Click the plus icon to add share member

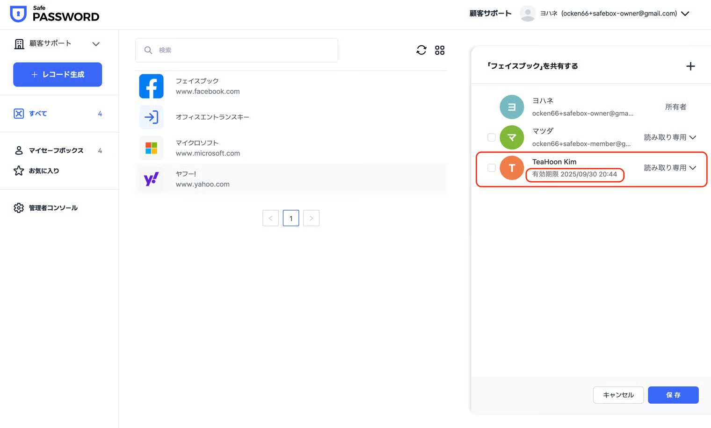[x=690, y=66]
